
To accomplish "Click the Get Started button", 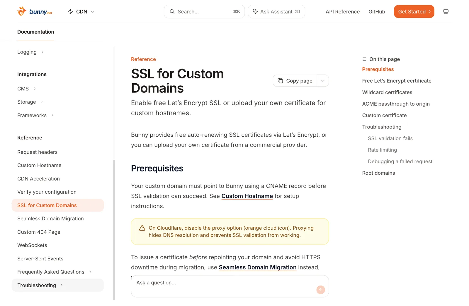I will tap(414, 11).
